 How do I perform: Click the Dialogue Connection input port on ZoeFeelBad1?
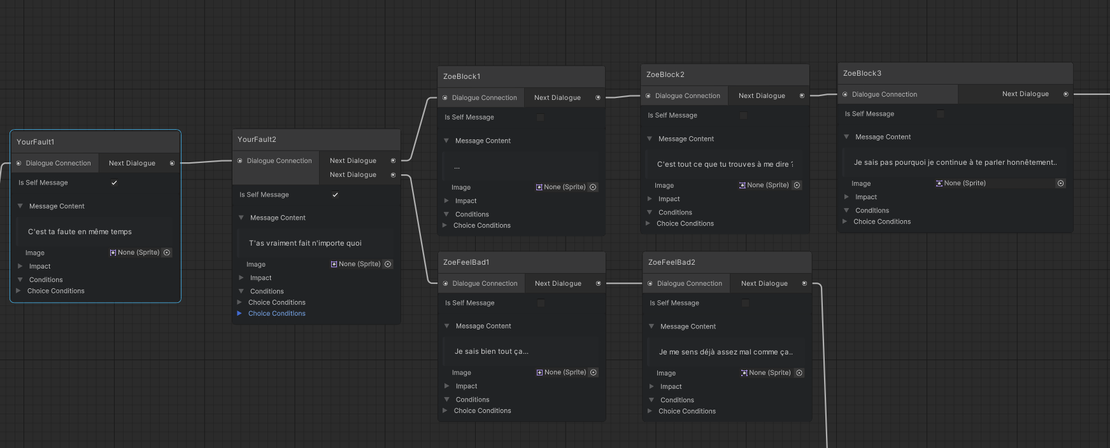click(446, 284)
